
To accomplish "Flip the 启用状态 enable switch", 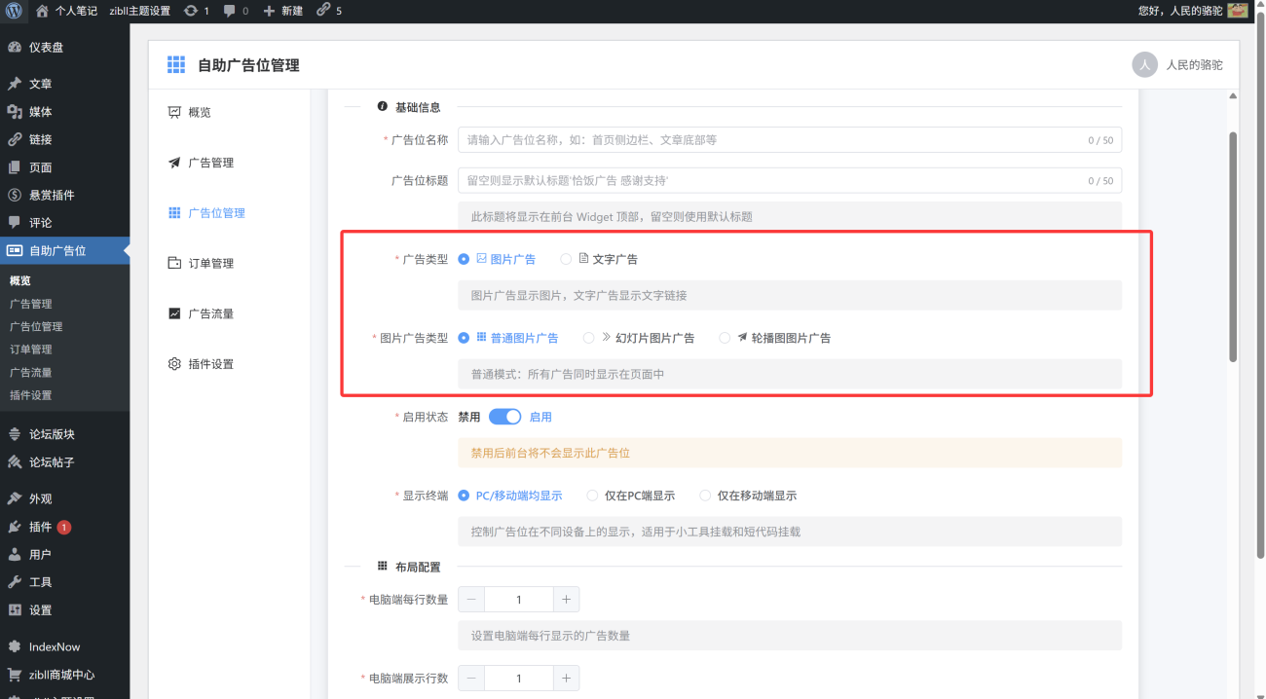I will coord(504,416).
